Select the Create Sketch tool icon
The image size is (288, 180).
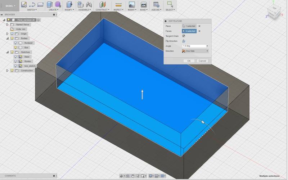click(x=24, y=4)
